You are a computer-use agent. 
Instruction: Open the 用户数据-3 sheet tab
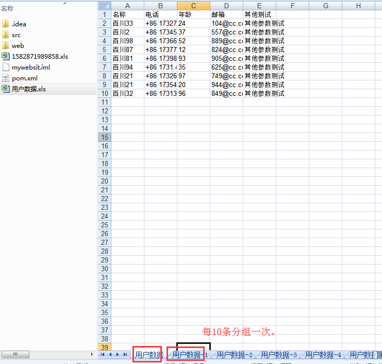pos(278,355)
